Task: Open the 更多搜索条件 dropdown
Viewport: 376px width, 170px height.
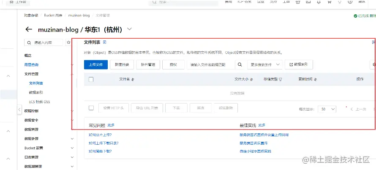Action: point(265,64)
